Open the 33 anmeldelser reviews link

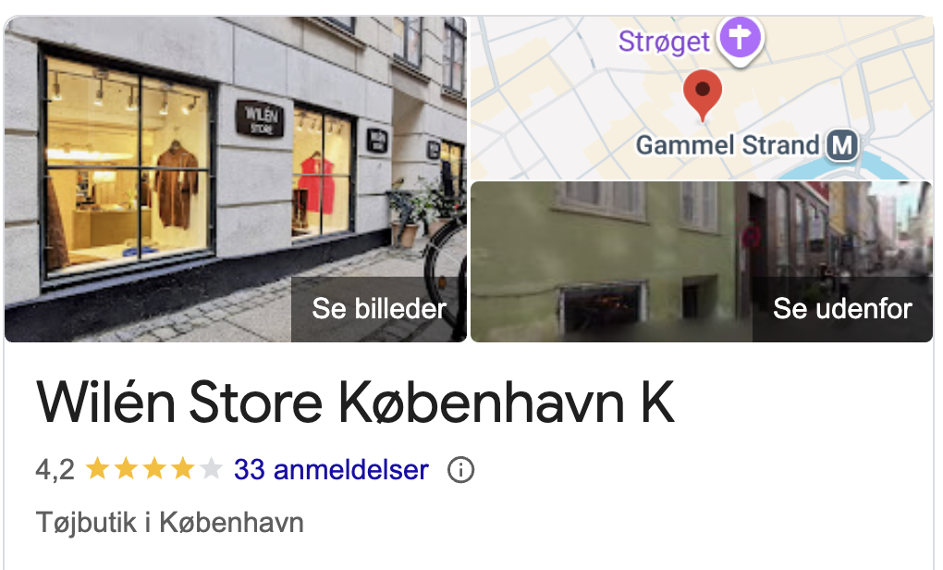tap(331, 469)
